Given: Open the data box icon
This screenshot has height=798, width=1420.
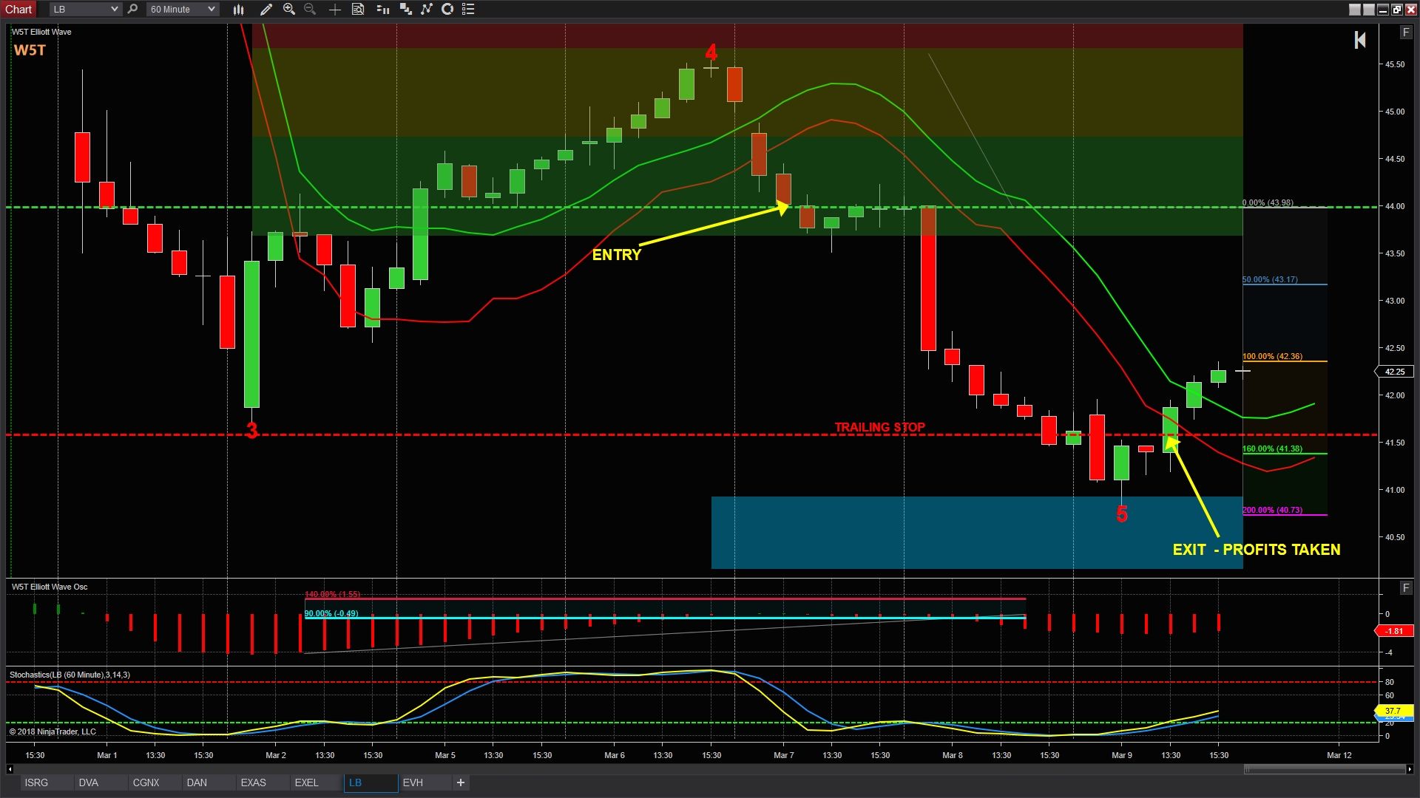Looking at the screenshot, I should (358, 9).
